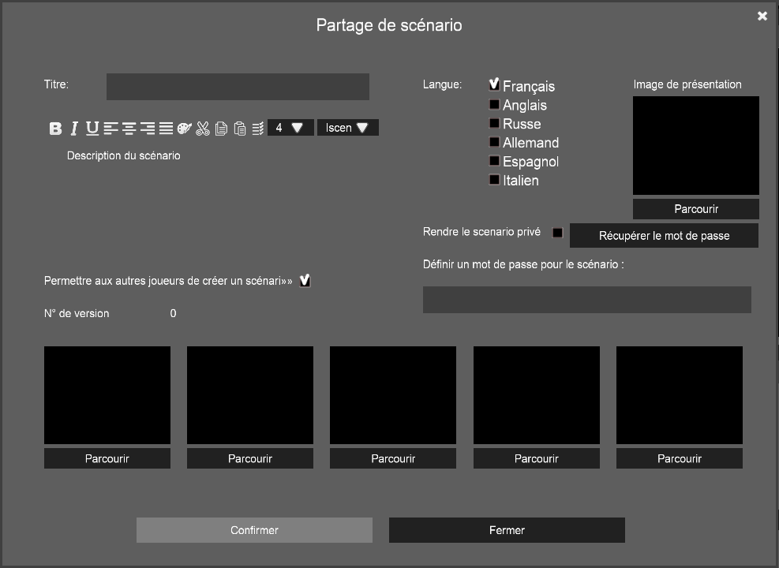Select all text with checklist icon
The width and height of the screenshot is (779, 568).
coord(258,129)
